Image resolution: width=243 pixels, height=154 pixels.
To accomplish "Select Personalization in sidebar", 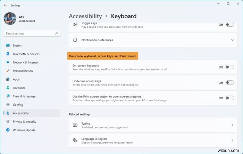I will tap(32, 71).
